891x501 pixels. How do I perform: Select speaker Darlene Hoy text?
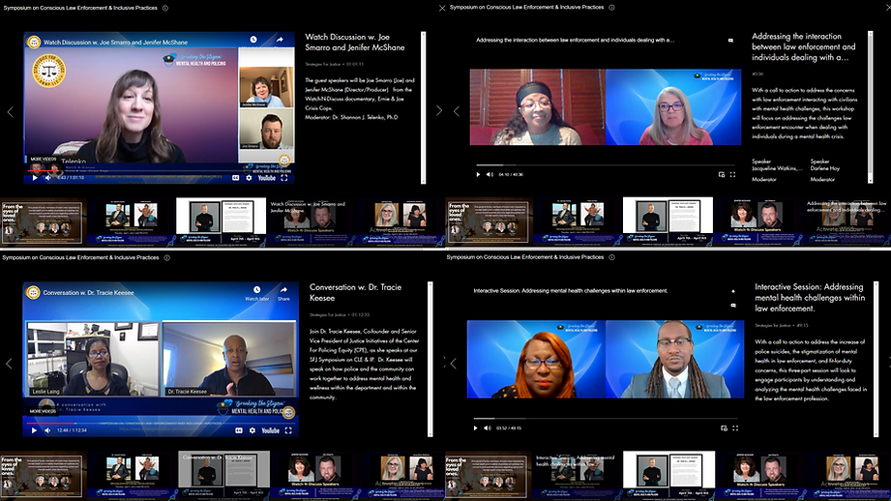824,168
